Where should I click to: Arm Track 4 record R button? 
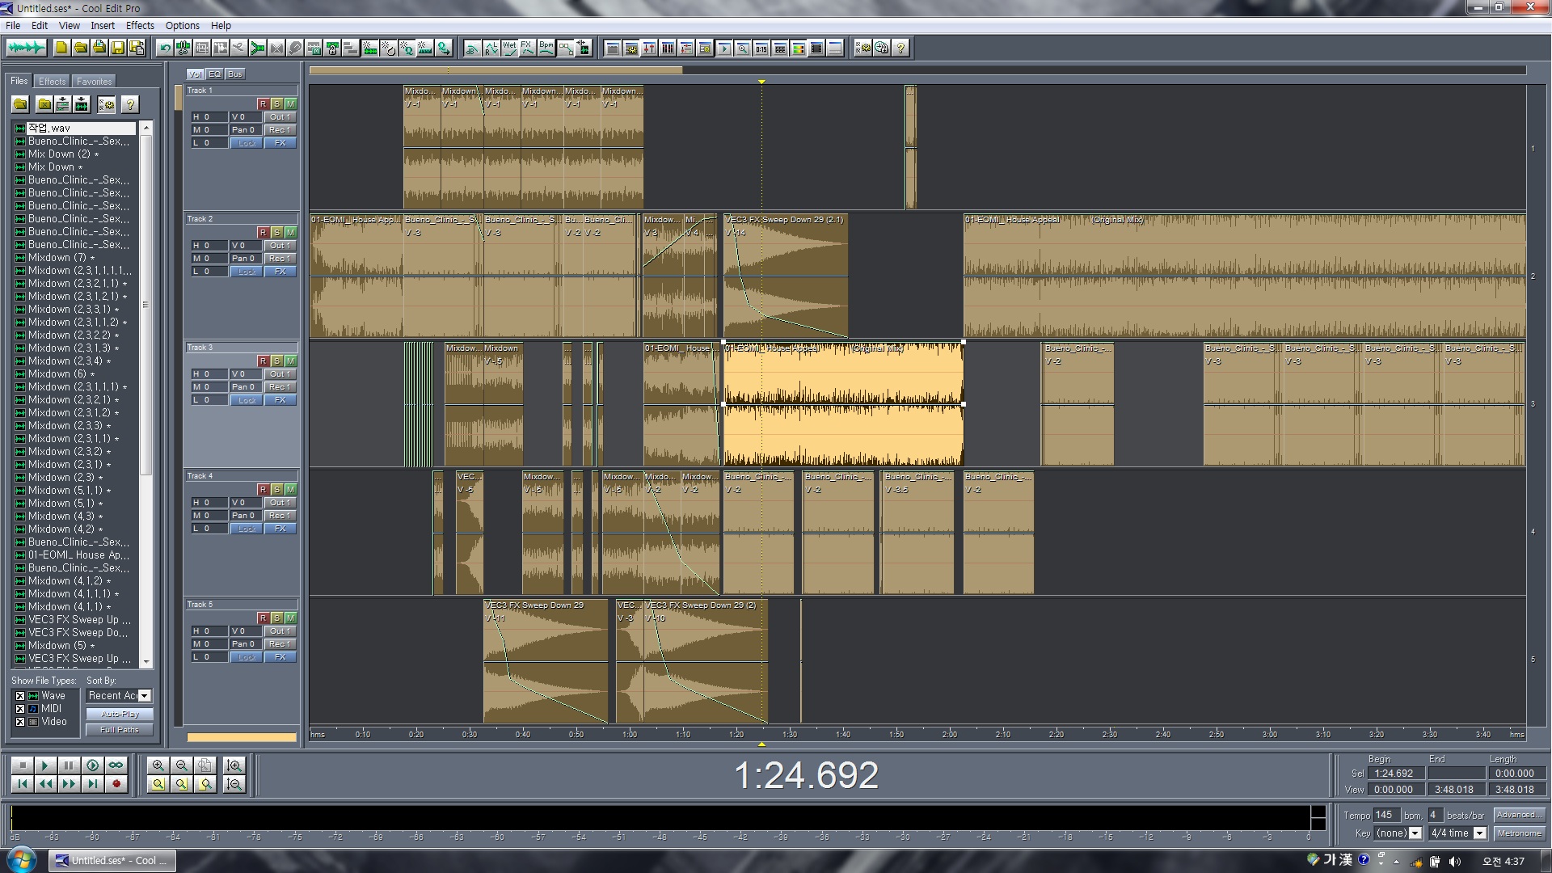click(x=263, y=489)
